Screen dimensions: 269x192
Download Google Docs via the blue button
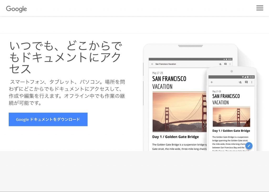click(48, 120)
